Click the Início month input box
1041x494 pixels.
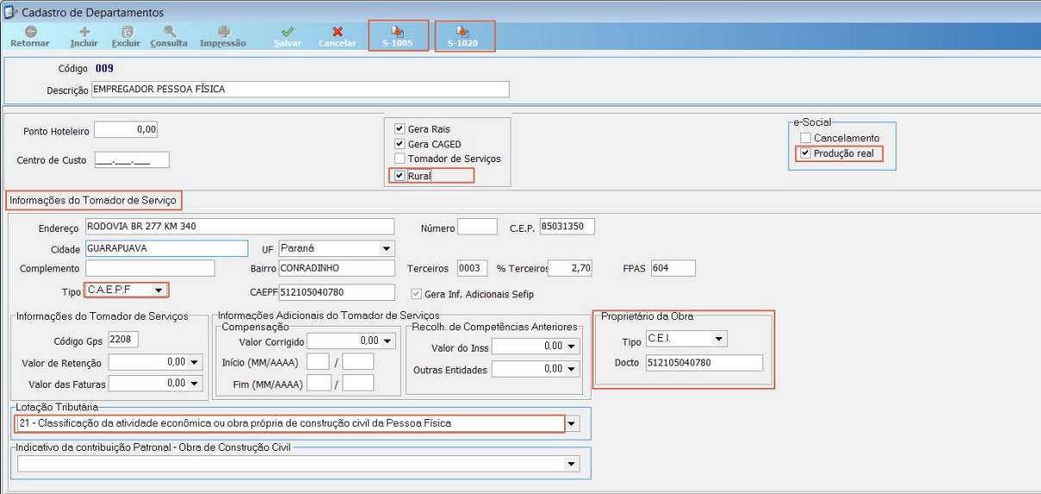(x=318, y=362)
